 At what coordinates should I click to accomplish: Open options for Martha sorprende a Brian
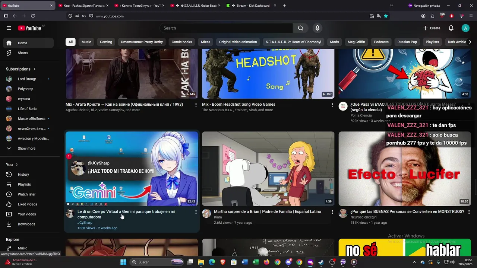332,212
